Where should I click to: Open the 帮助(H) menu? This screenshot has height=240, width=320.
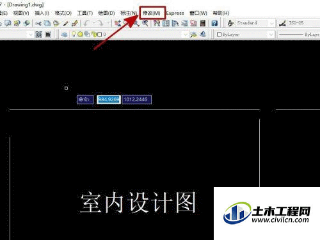coord(221,13)
